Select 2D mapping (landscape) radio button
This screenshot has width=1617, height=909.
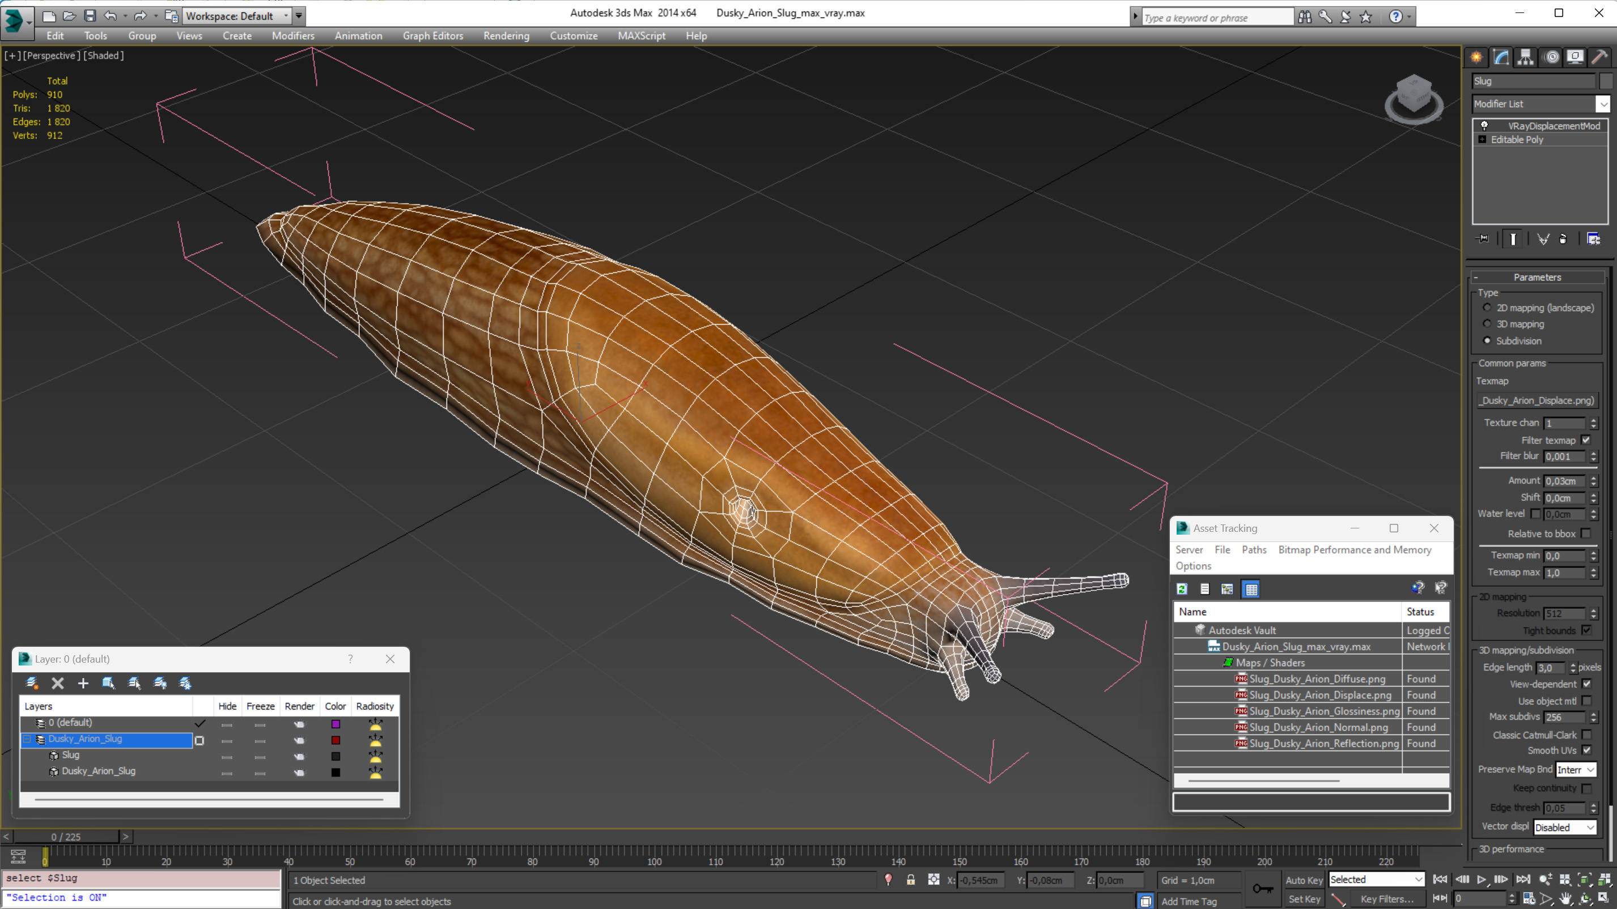[x=1487, y=308]
